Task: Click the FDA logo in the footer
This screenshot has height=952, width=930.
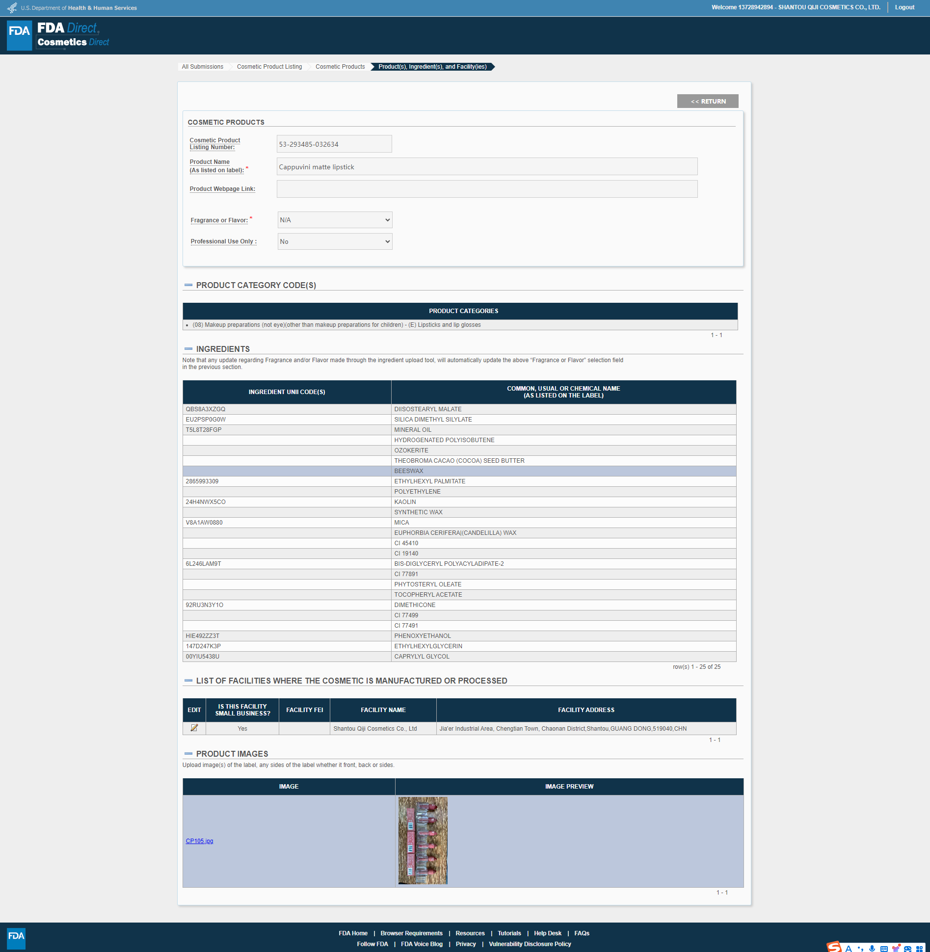Action: coord(16,938)
